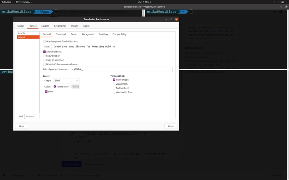This screenshot has height=180, width=289.
Task: Close the Preferences dialog with Close button
Action: (x=171, y=126)
